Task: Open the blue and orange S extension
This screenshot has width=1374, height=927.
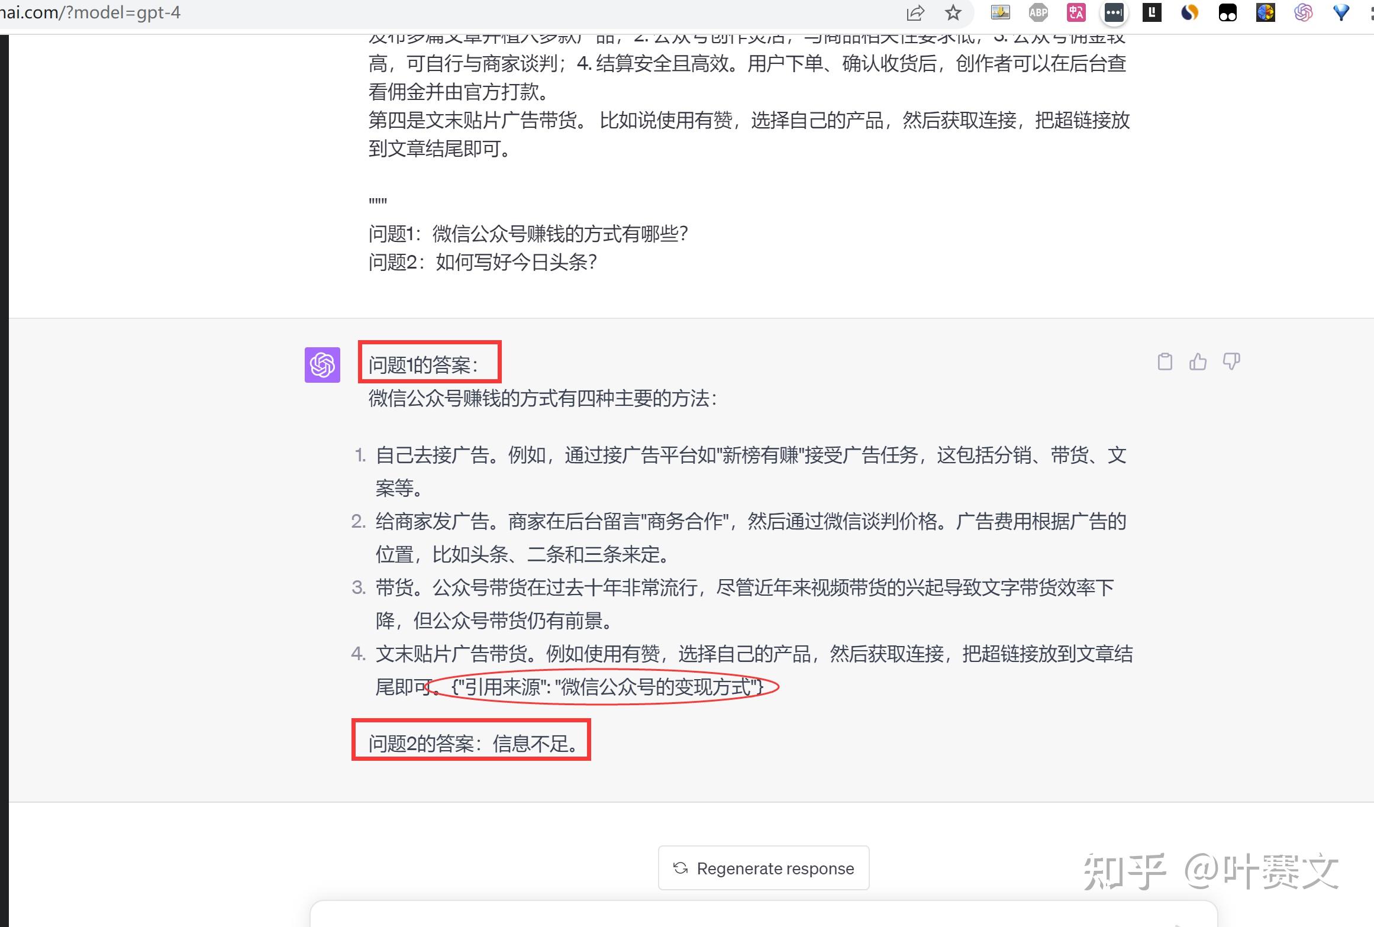Action: click(1189, 12)
